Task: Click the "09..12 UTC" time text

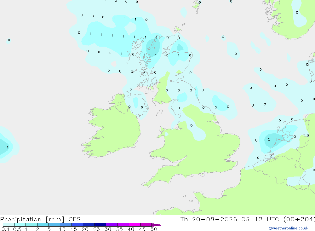Action: (261, 219)
